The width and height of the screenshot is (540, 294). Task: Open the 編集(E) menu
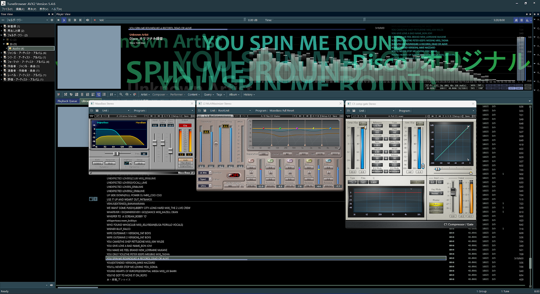click(20, 9)
